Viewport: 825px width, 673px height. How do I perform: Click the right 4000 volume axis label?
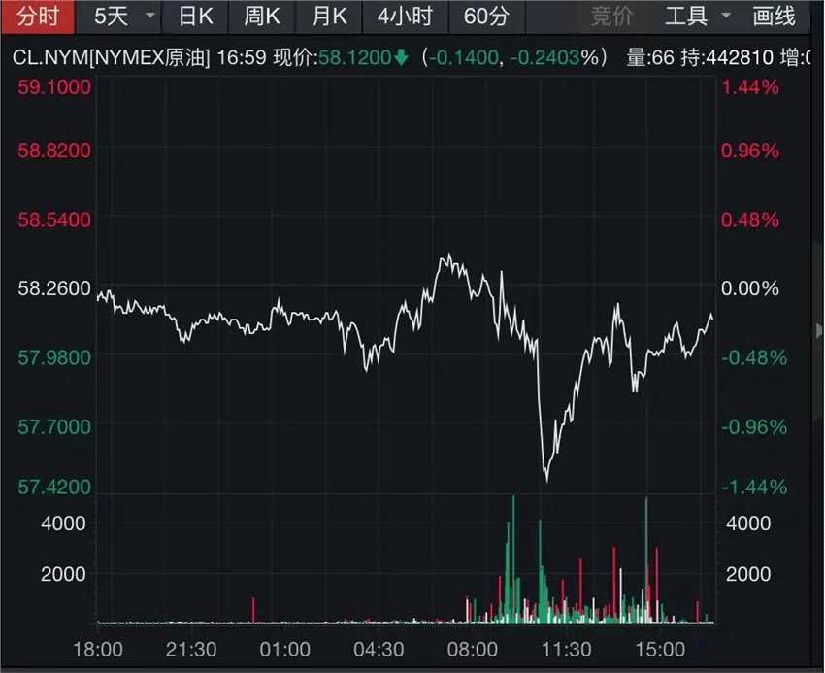click(x=748, y=523)
